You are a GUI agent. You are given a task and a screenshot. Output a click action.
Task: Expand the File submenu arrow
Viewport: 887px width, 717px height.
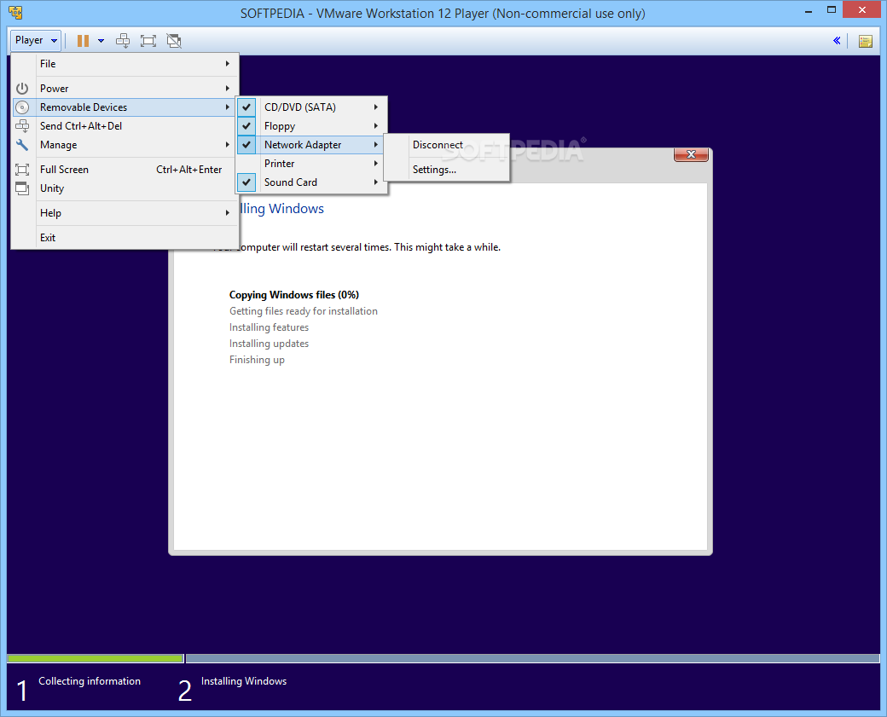tap(228, 64)
